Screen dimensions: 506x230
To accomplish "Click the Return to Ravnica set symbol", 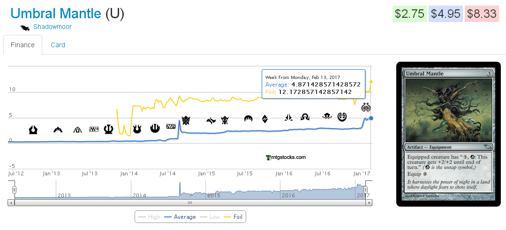I will [x=33, y=129].
